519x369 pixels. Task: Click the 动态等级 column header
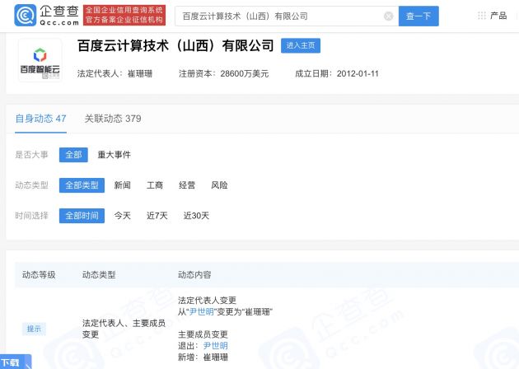[39, 274]
